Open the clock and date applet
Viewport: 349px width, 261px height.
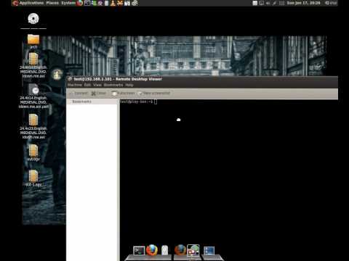pos(303,3)
